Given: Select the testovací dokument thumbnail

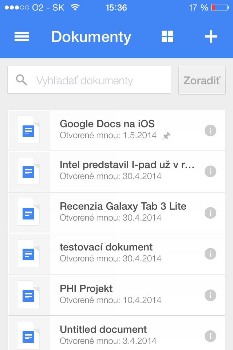Looking at the screenshot, I should [28, 254].
